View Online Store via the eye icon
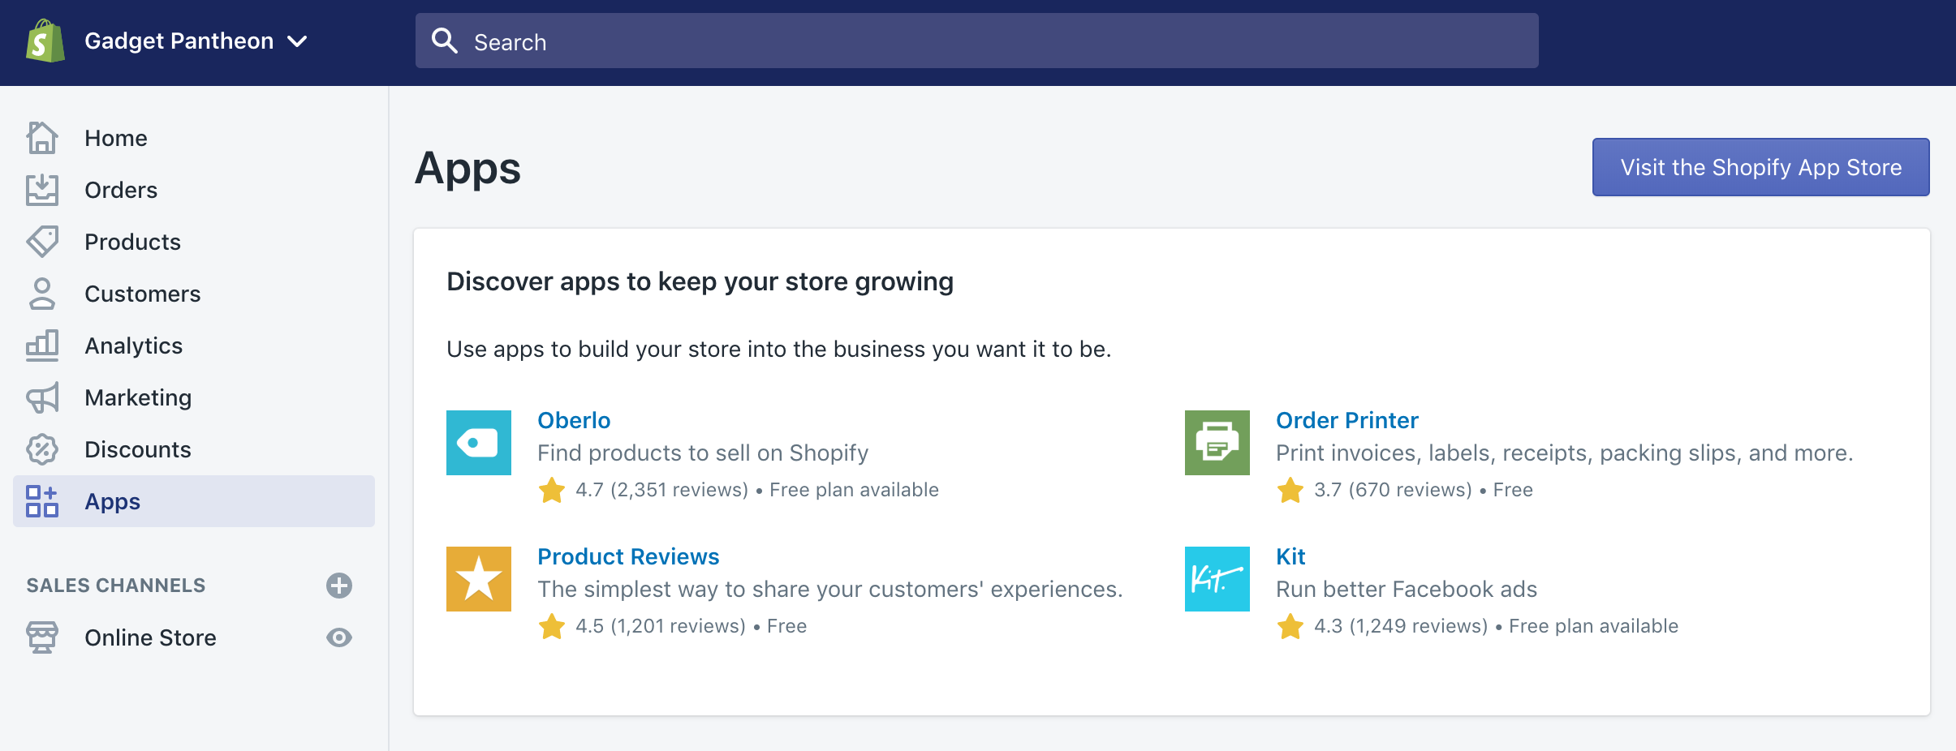 click(338, 637)
